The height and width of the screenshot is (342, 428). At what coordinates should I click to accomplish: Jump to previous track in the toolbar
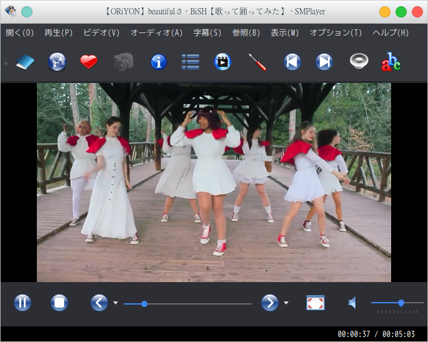292,62
